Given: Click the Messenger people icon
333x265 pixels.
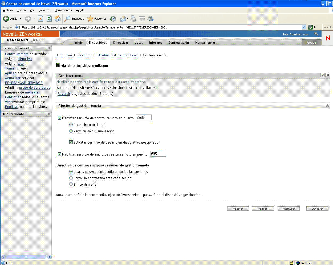Looking at the screenshot, I should (x=151, y=19).
